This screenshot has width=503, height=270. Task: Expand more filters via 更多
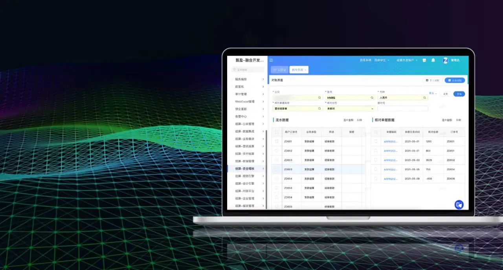tap(433, 94)
